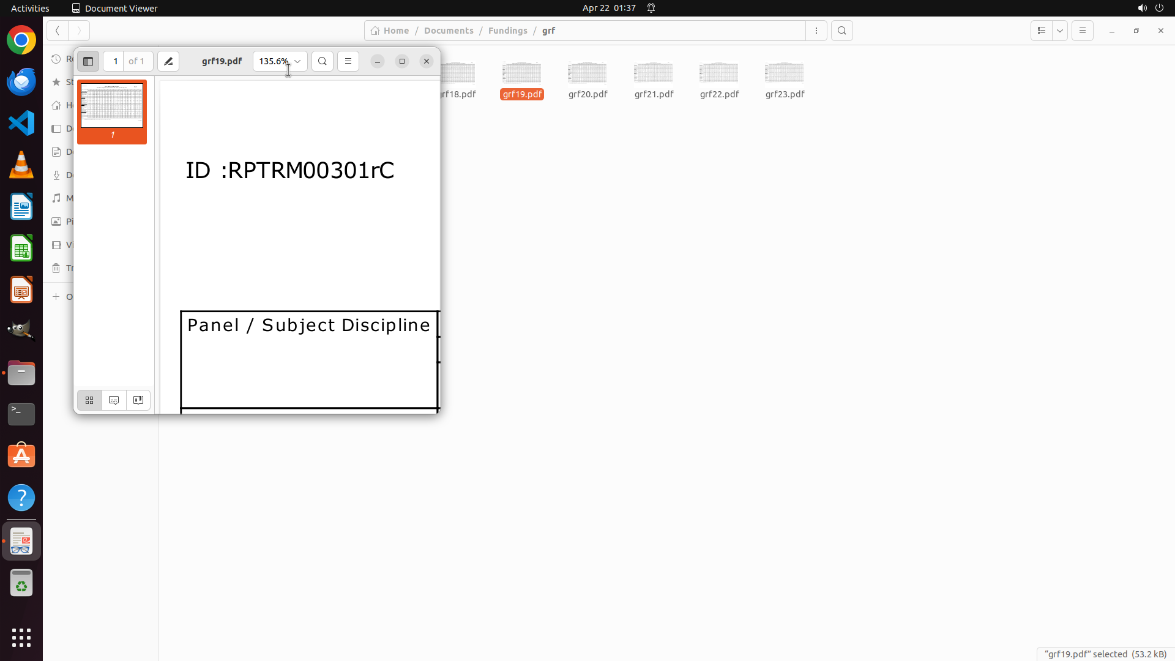1175x661 pixels.
Task: Open the file manager search
Action: pos(842,31)
